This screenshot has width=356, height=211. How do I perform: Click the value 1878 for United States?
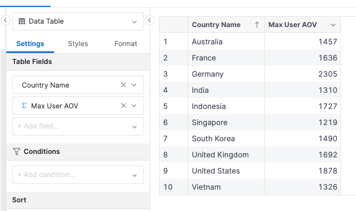[x=328, y=171]
